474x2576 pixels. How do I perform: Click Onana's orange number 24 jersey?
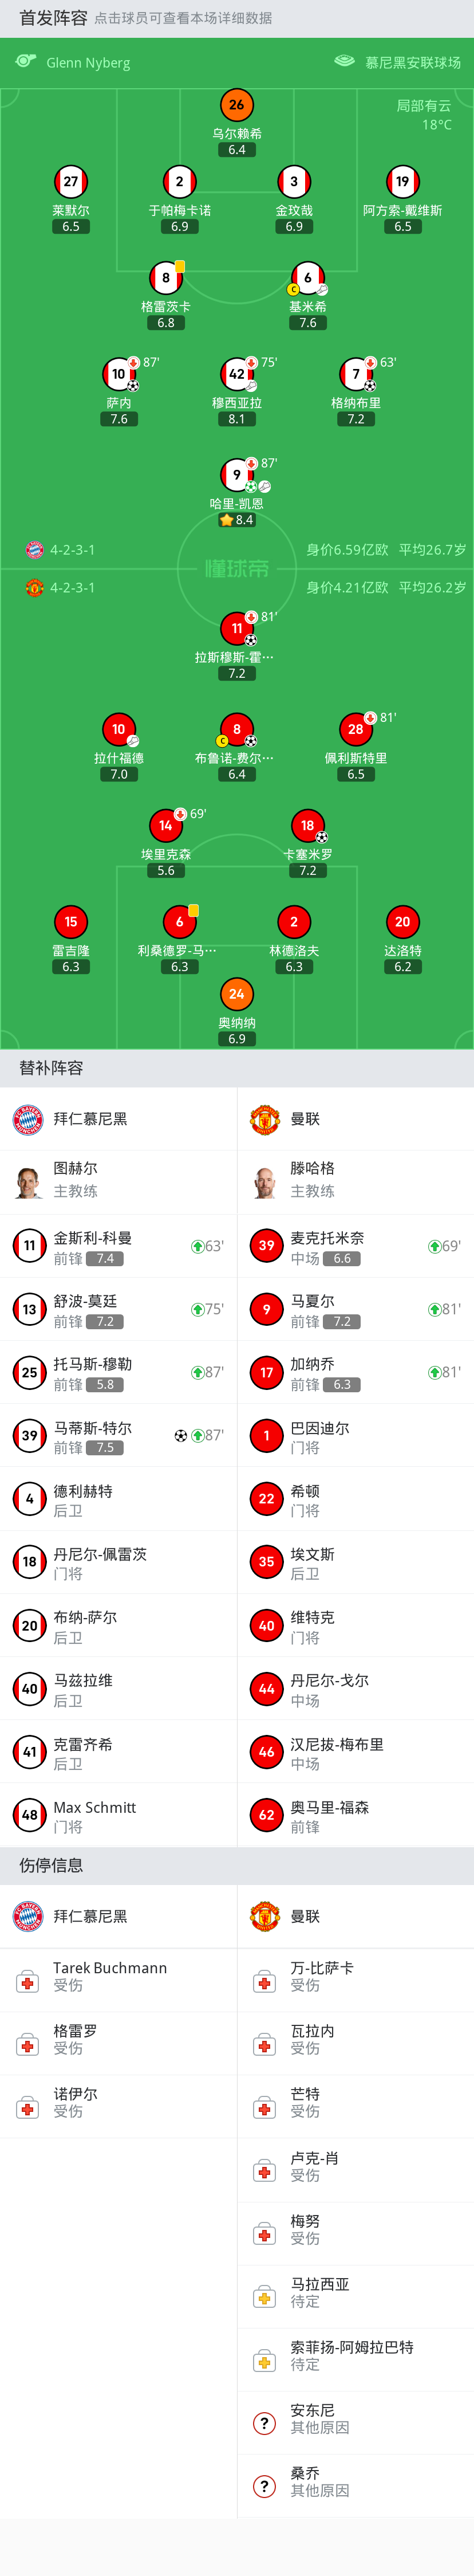(237, 994)
